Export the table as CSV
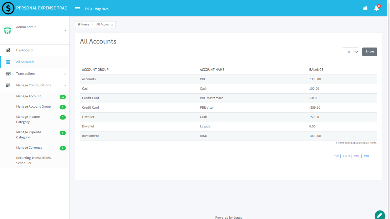Image resolution: width=390 pixels, height=219 pixels. 336,156
